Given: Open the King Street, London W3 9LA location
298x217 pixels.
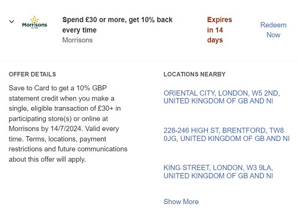Looking at the screenshot, I should (218, 172).
